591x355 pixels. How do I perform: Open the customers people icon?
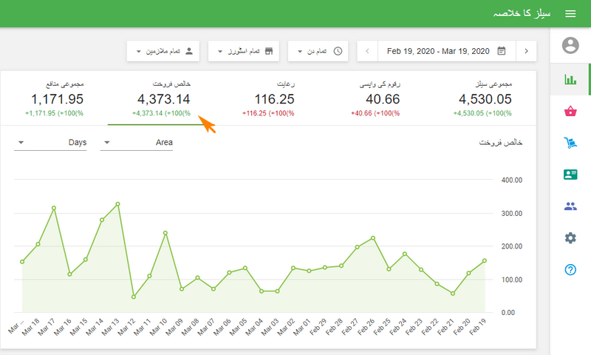[570, 207]
